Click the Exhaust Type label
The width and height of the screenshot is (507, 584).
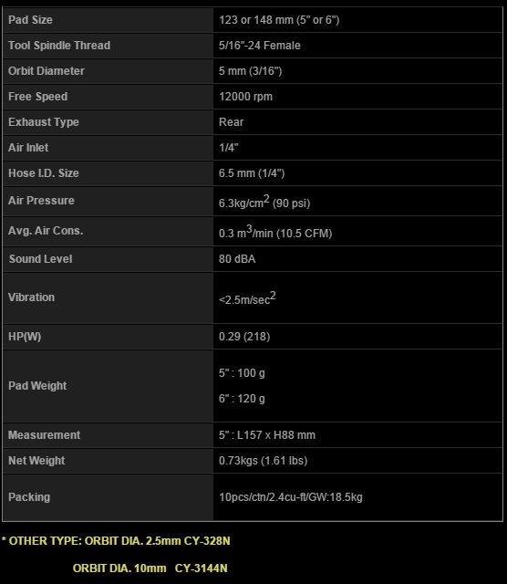(44, 122)
